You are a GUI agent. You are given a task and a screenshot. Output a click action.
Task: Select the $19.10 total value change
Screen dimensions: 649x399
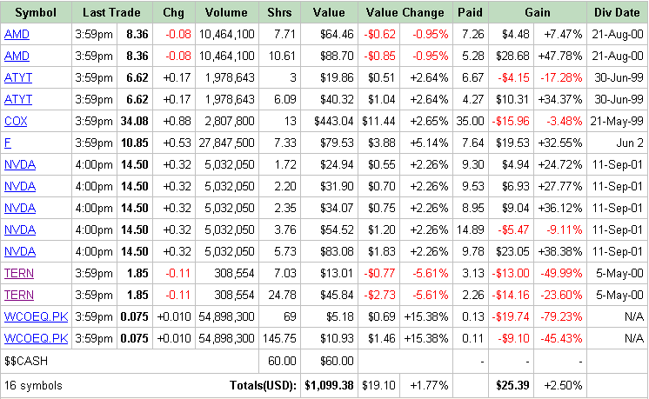pos(378,385)
